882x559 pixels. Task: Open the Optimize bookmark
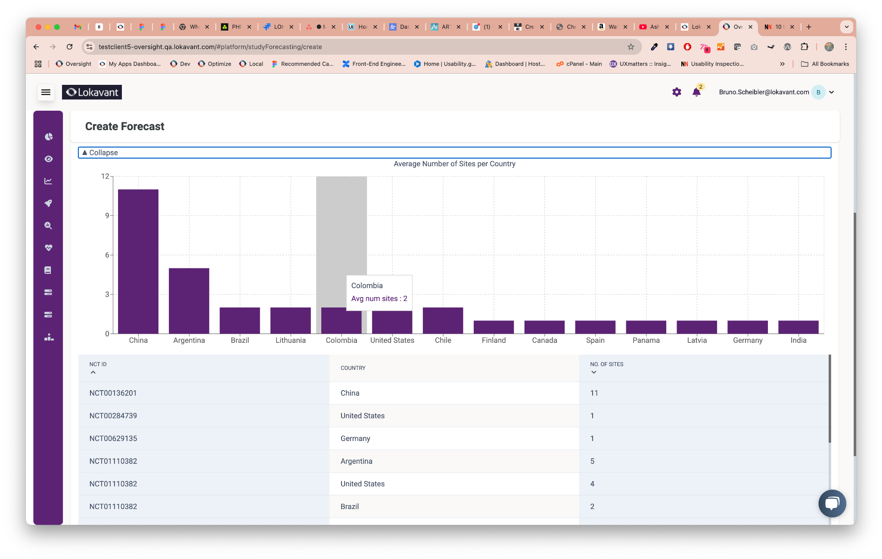click(x=214, y=64)
